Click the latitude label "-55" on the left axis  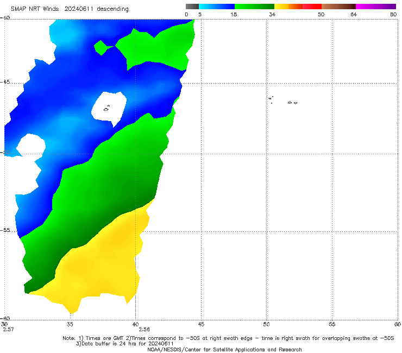pyautogui.click(x=5, y=230)
